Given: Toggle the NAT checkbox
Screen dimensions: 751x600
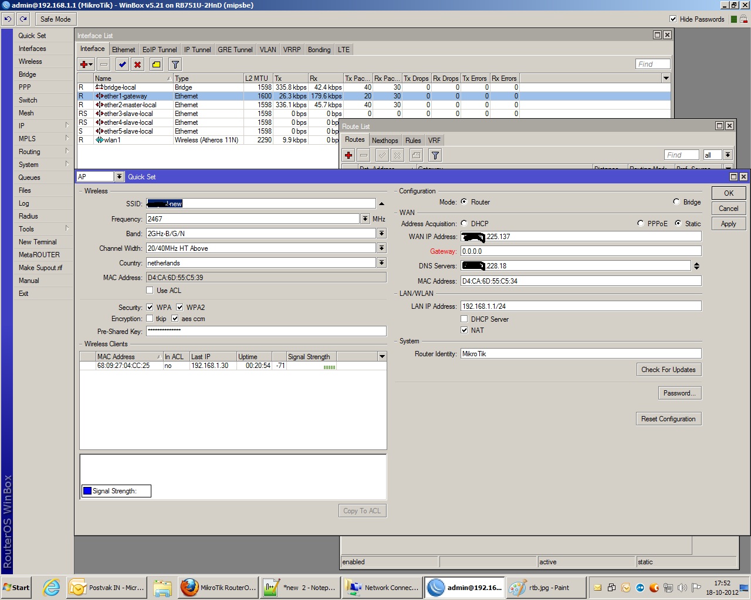Looking at the screenshot, I should pyautogui.click(x=464, y=330).
